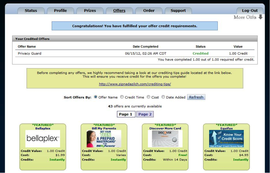Select Date Added sort radio

(163, 97)
